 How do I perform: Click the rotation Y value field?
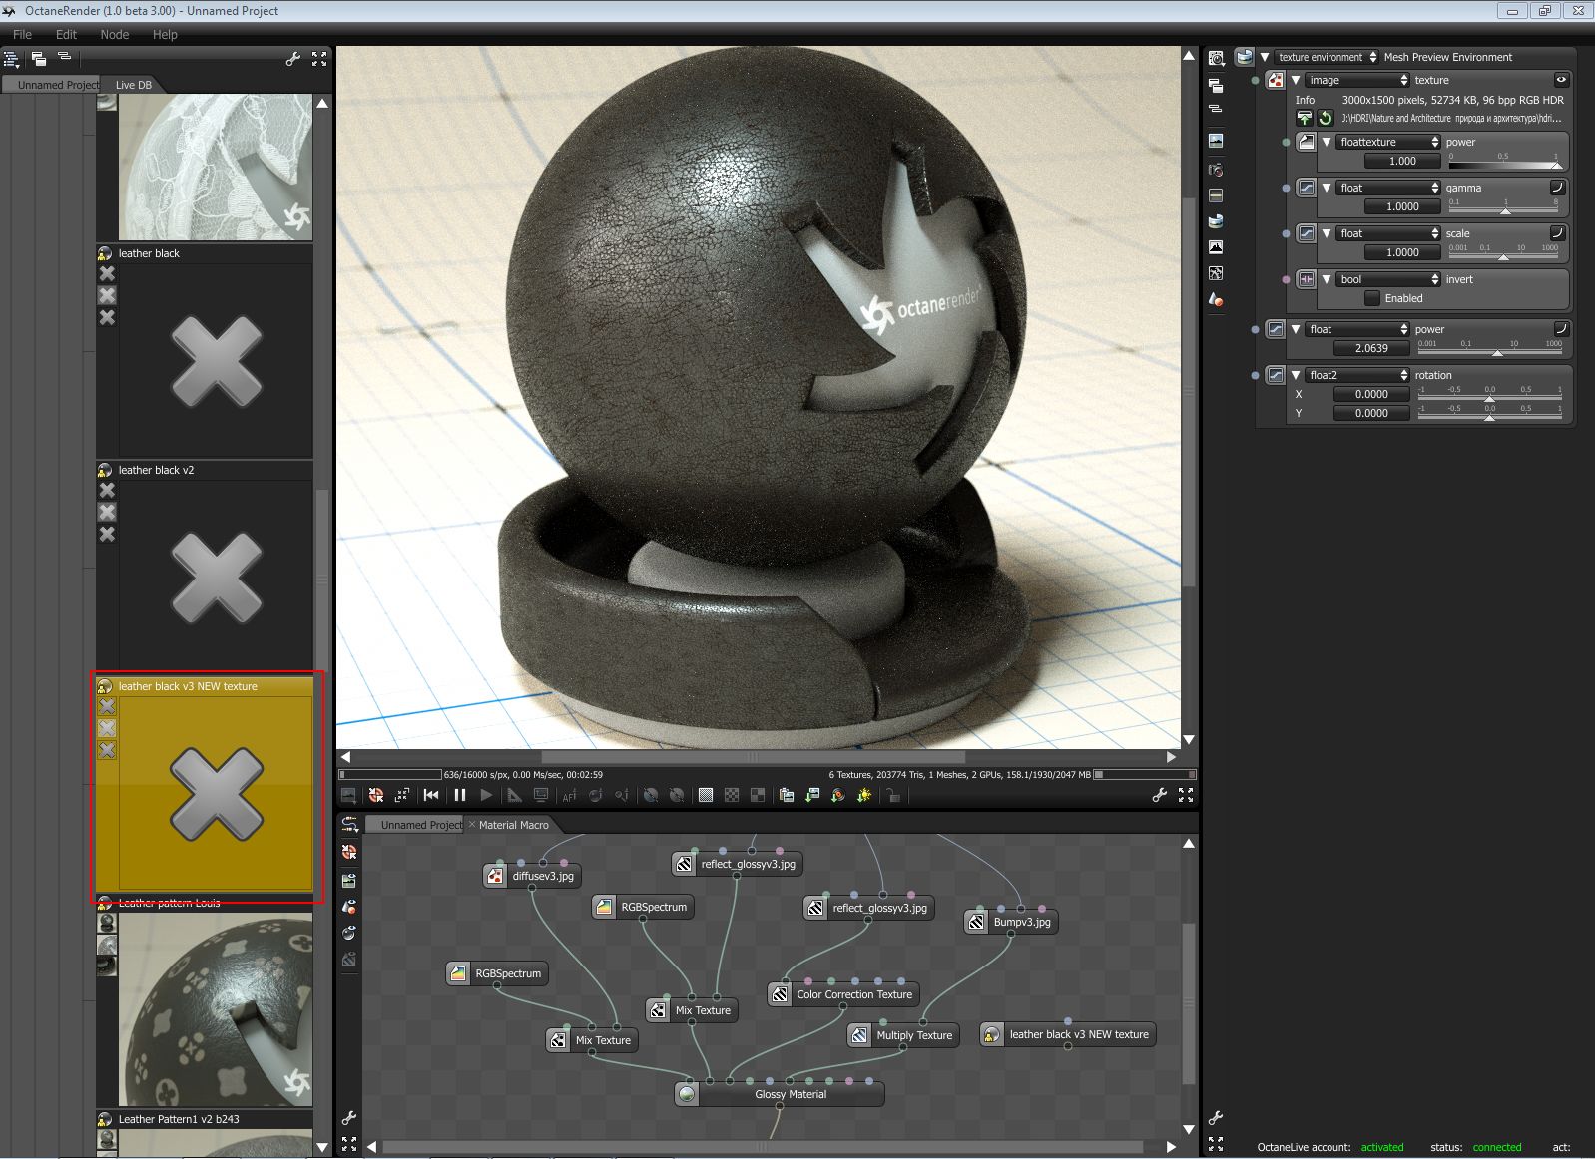coord(1371,413)
